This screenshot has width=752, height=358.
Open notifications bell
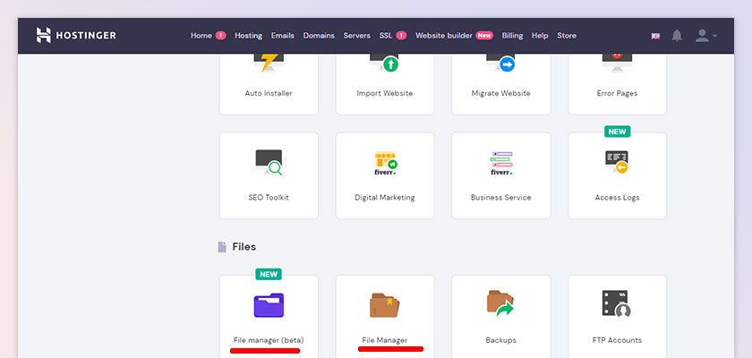[x=677, y=36]
